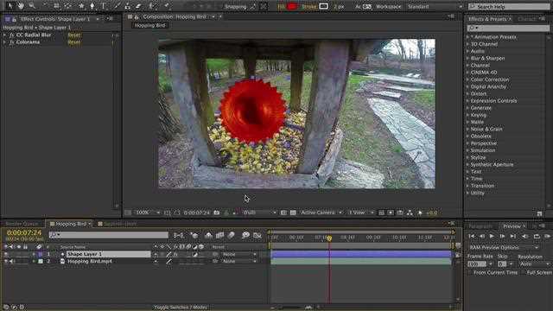Expand Animation Presets category
This screenshot has height=311, width=553.
pos(468,37)
